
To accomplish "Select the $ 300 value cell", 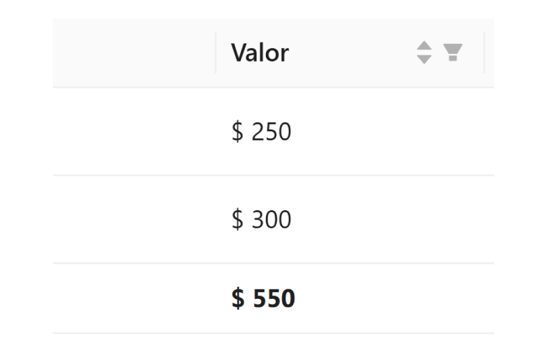I will click(x=261, y=220).
